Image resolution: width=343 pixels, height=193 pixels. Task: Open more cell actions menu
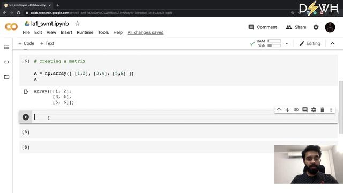click(x=331, y=109)
